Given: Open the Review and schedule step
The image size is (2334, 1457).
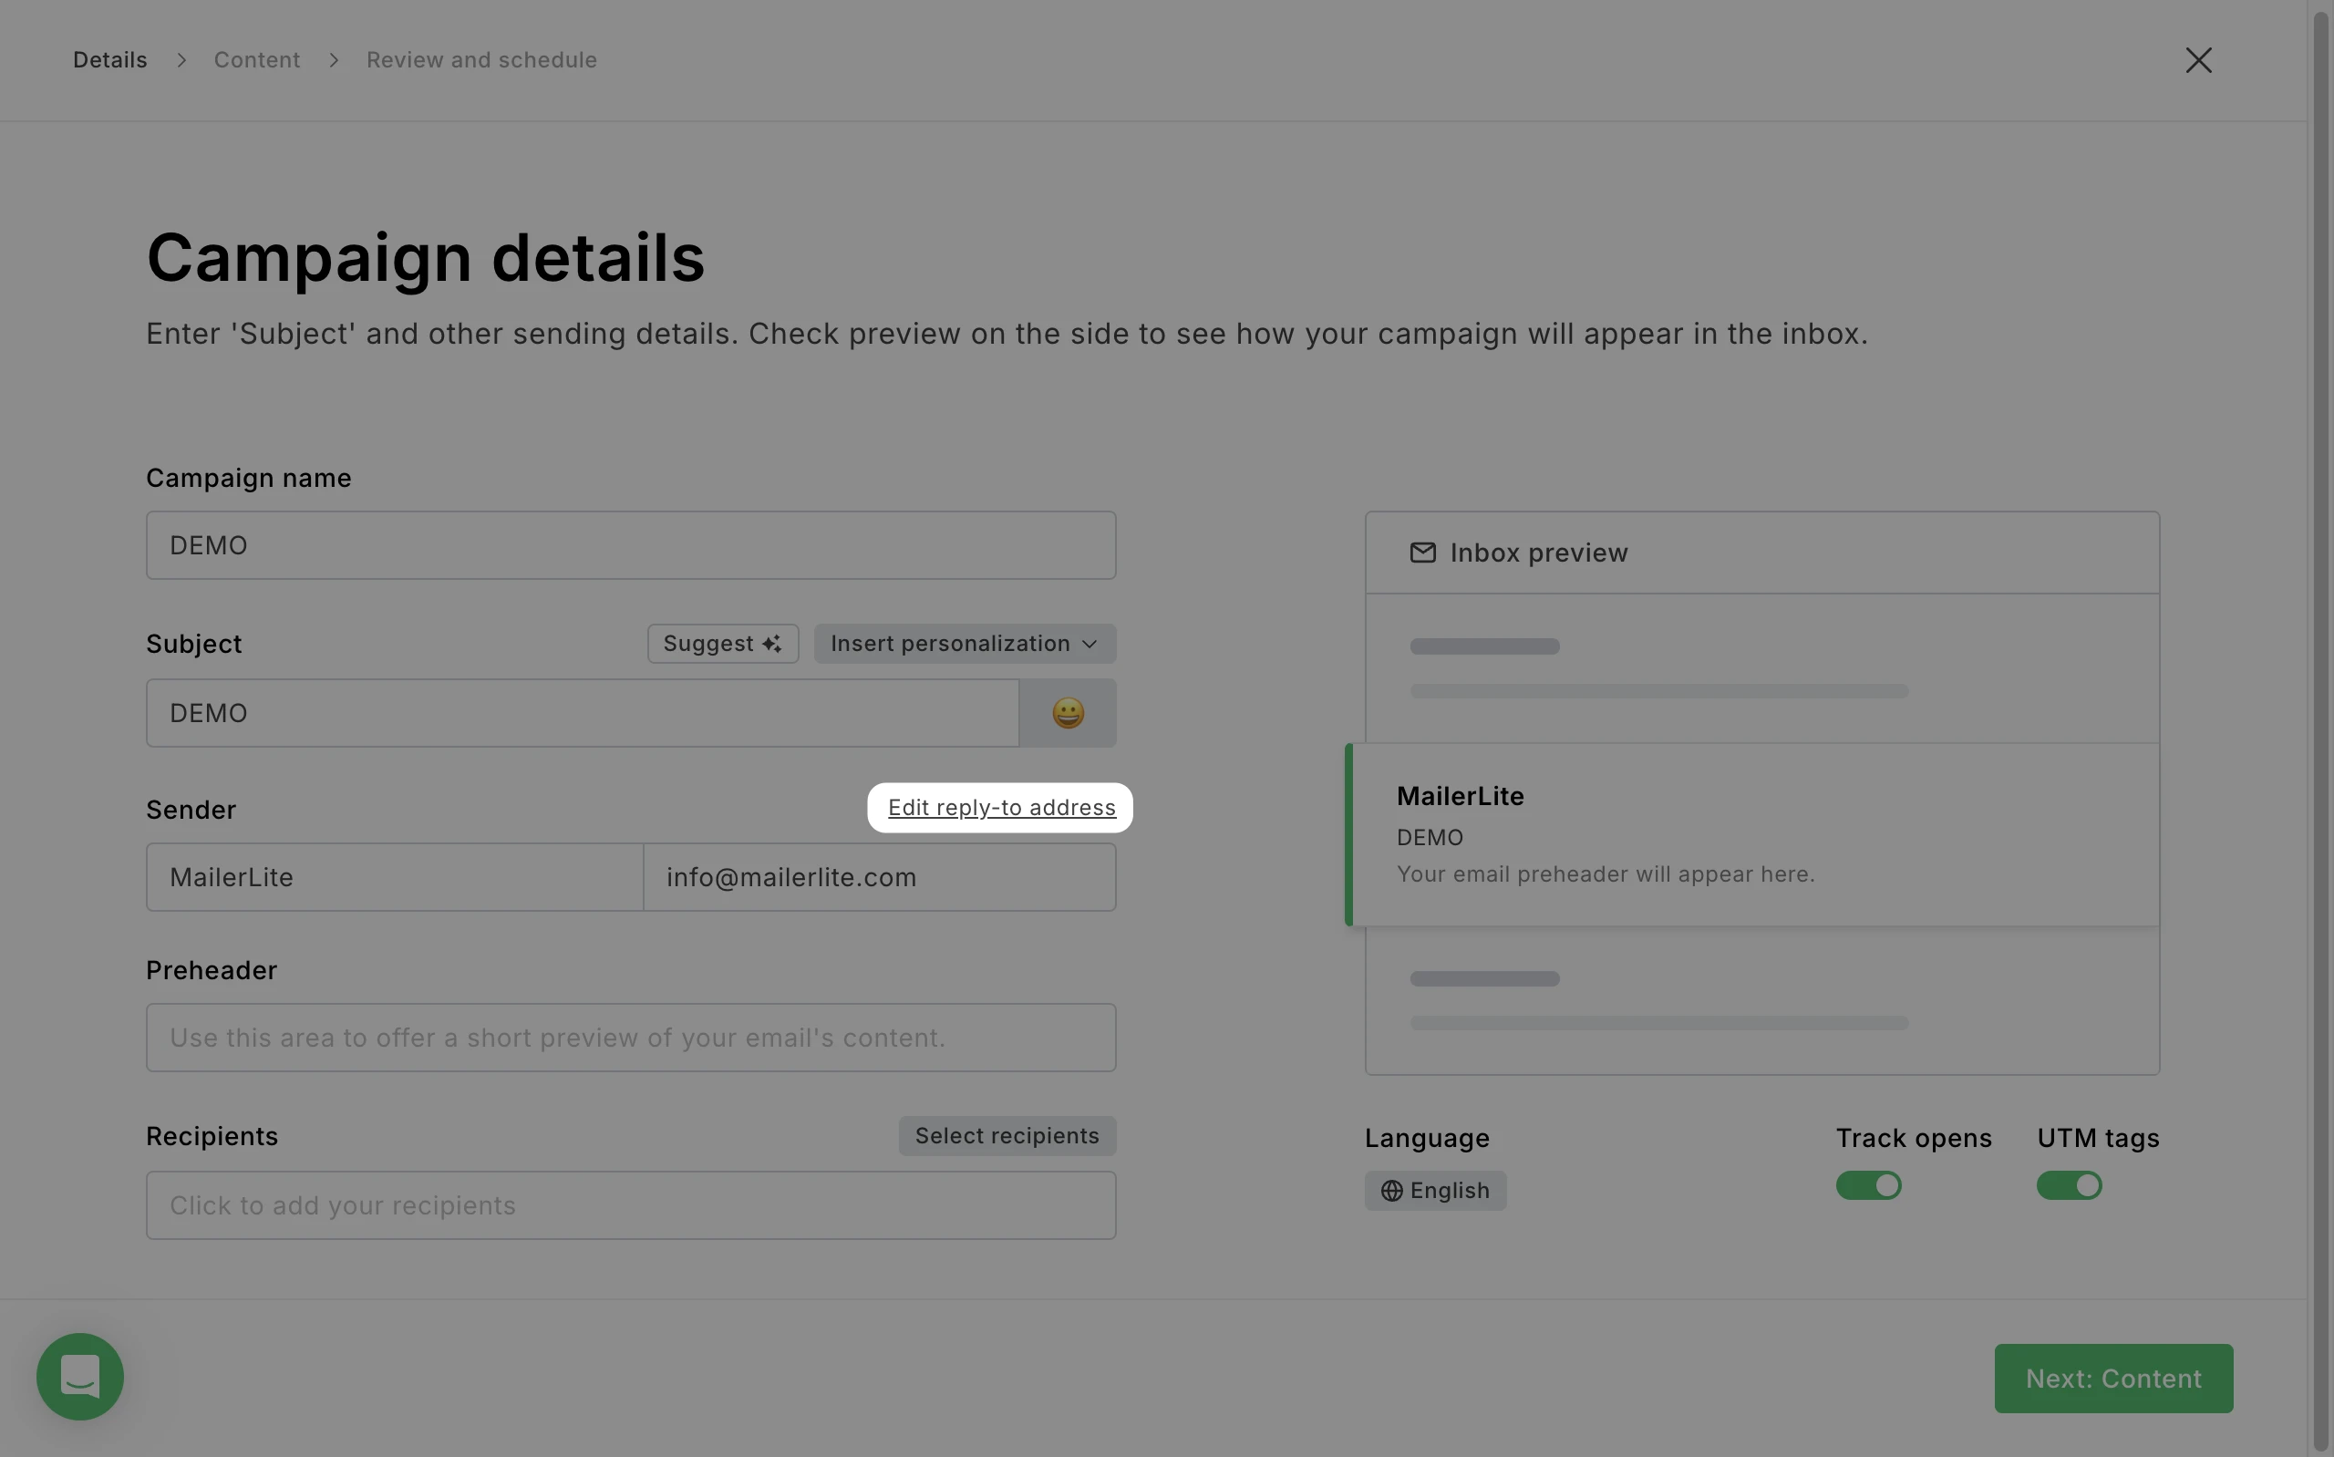Looking at the screenshot, I should pos(481,60).
